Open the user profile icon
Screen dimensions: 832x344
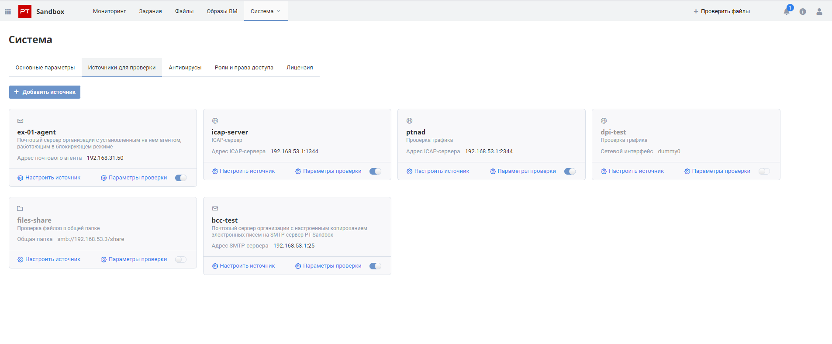point(819,12)
